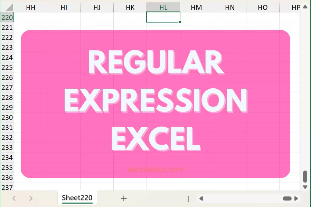This screenshot has height=207, width=311.
Task: Click the down arrow of vertical scrollbar
Action: [305, 187]
